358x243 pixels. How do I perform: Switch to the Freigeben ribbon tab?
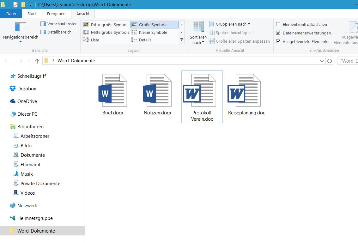(56, 14)
